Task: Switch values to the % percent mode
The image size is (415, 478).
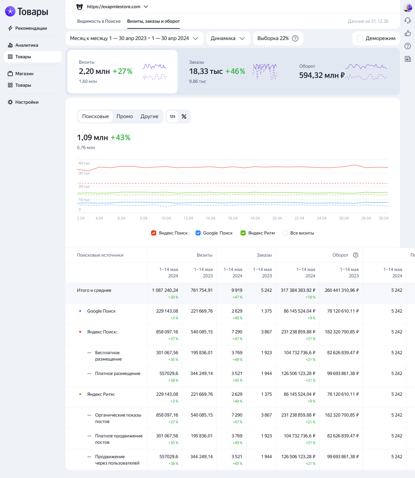Action: pyautogui.click(x=184, y=116)
